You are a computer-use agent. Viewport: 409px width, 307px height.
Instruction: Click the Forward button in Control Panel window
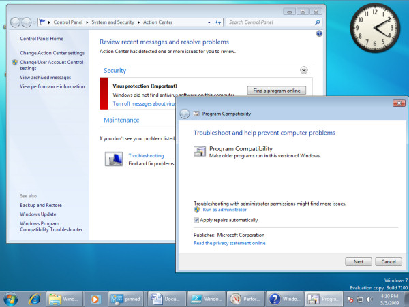click(27, 22)
